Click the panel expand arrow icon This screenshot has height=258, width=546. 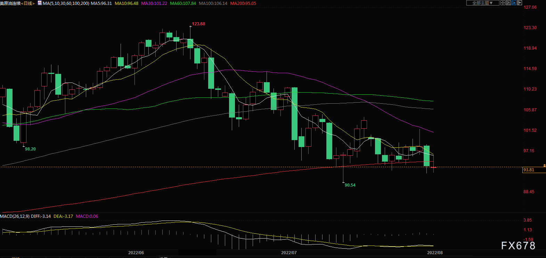pos(520,3)
